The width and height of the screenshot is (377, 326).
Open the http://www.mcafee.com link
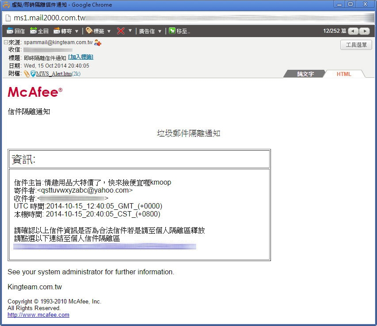click(x=38, y=315)
